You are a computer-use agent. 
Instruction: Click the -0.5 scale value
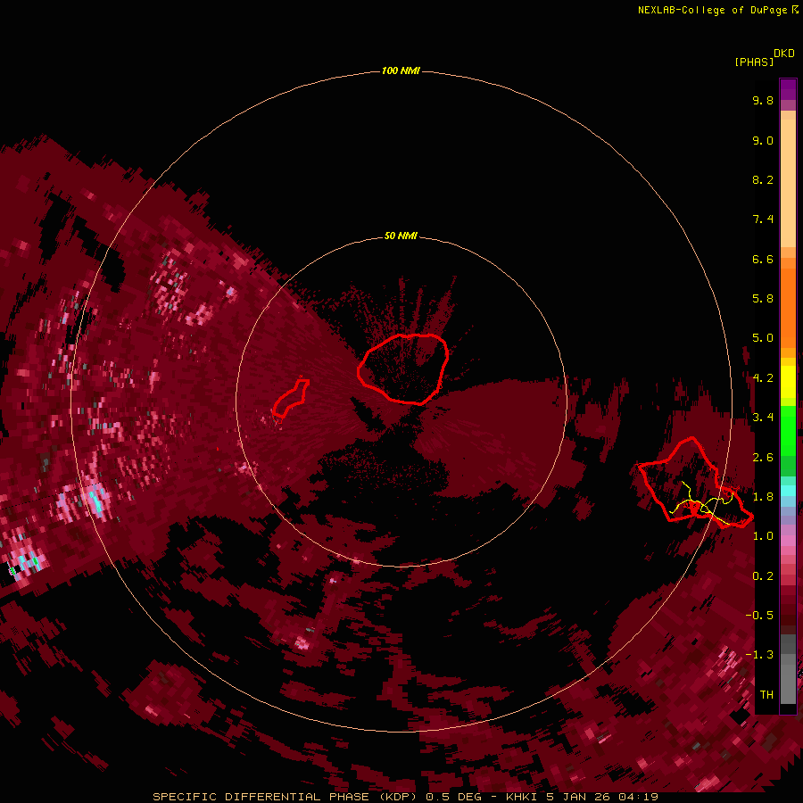pyautogui.click(x=759, y=616)
